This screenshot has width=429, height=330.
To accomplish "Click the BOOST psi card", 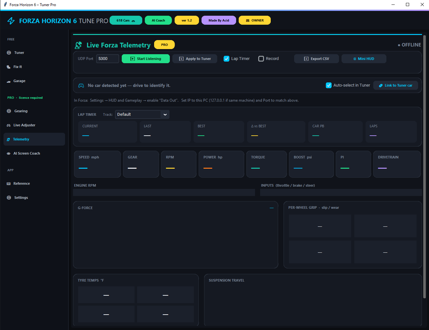I will [311, 164].
